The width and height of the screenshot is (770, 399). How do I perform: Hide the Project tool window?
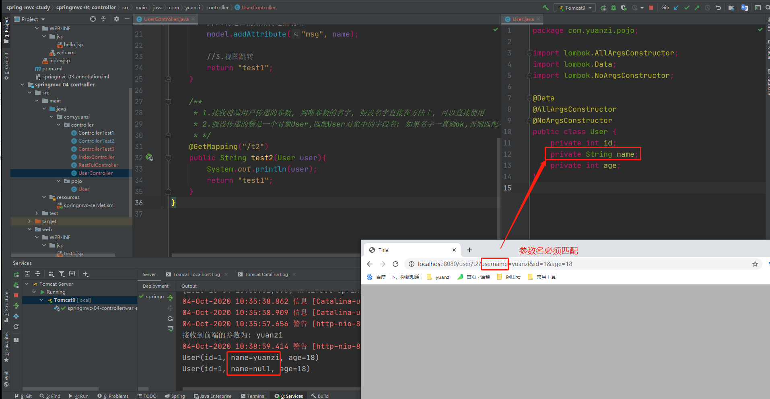[127, 19]
